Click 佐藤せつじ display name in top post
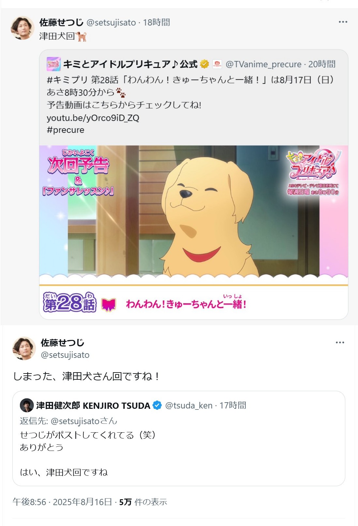The height and width of the screenshot is (526, 358). [x=62, y=22]
